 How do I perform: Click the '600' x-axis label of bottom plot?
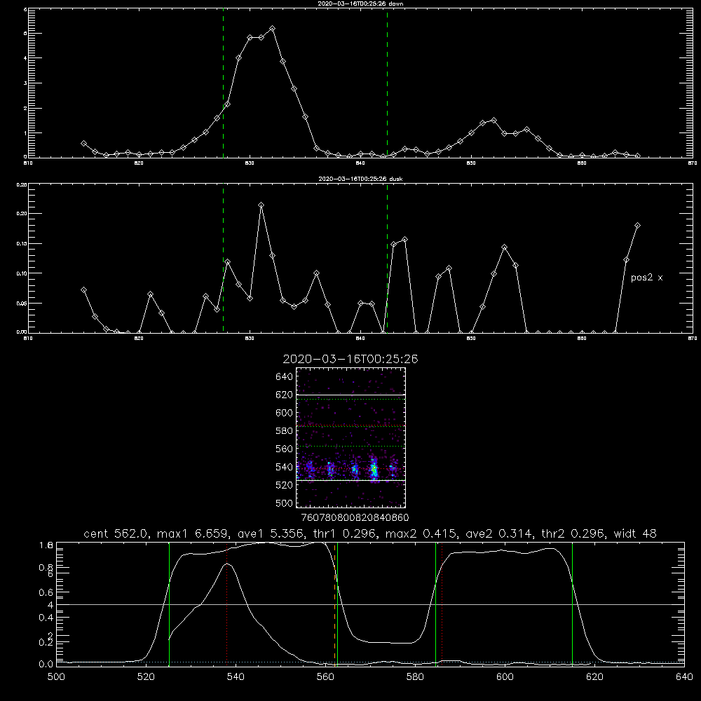505,677
